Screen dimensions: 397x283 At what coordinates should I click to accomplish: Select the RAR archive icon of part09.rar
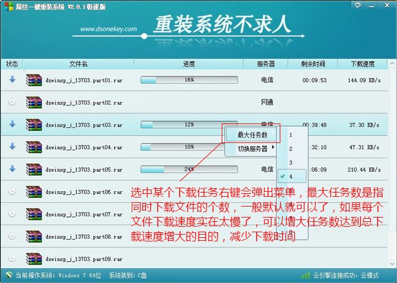34,259
